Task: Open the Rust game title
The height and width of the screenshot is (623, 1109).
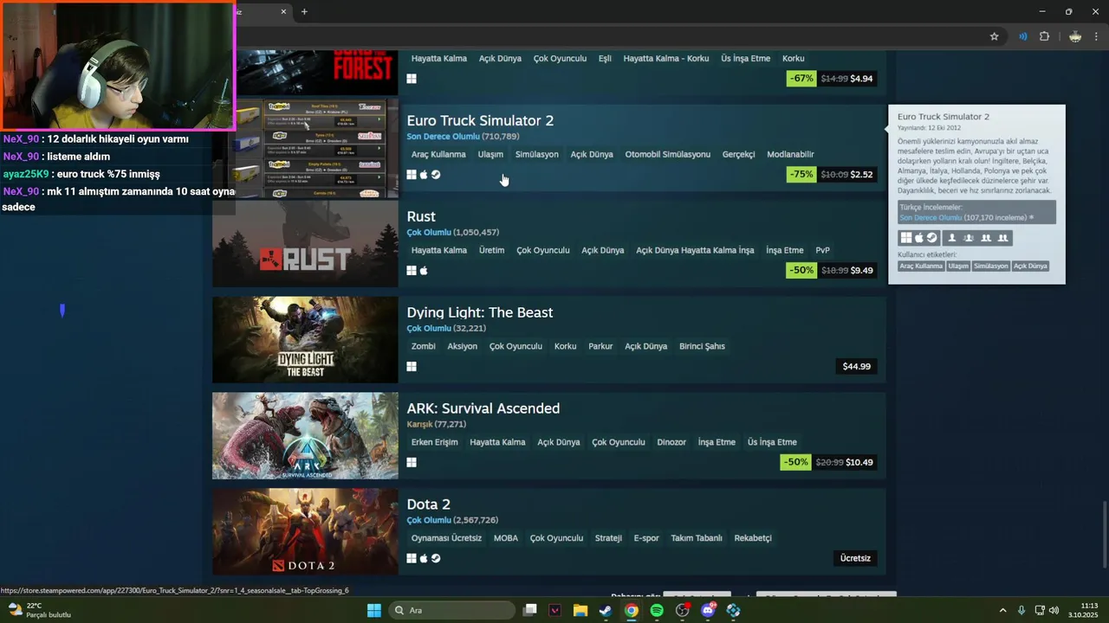Action: tap(421, 216)
